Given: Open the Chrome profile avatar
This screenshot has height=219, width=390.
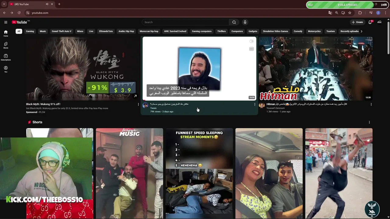Looking at the screenshot, I should coord(378,13).
